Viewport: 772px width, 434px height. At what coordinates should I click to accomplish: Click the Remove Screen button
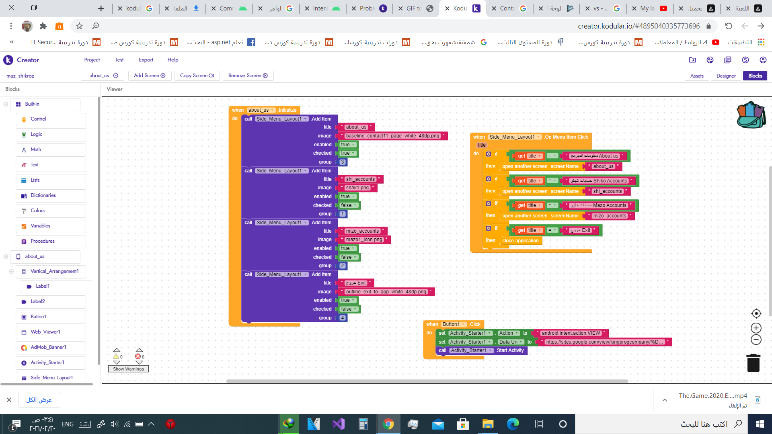pyautogui.click(x=248, y=76)
